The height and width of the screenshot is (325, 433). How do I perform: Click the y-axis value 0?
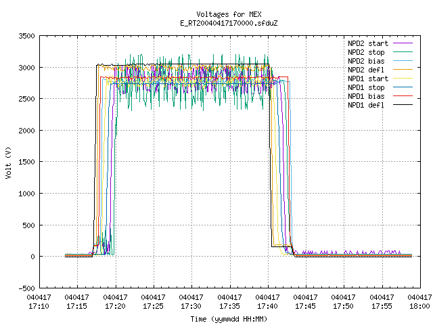(x=33, y=257)
